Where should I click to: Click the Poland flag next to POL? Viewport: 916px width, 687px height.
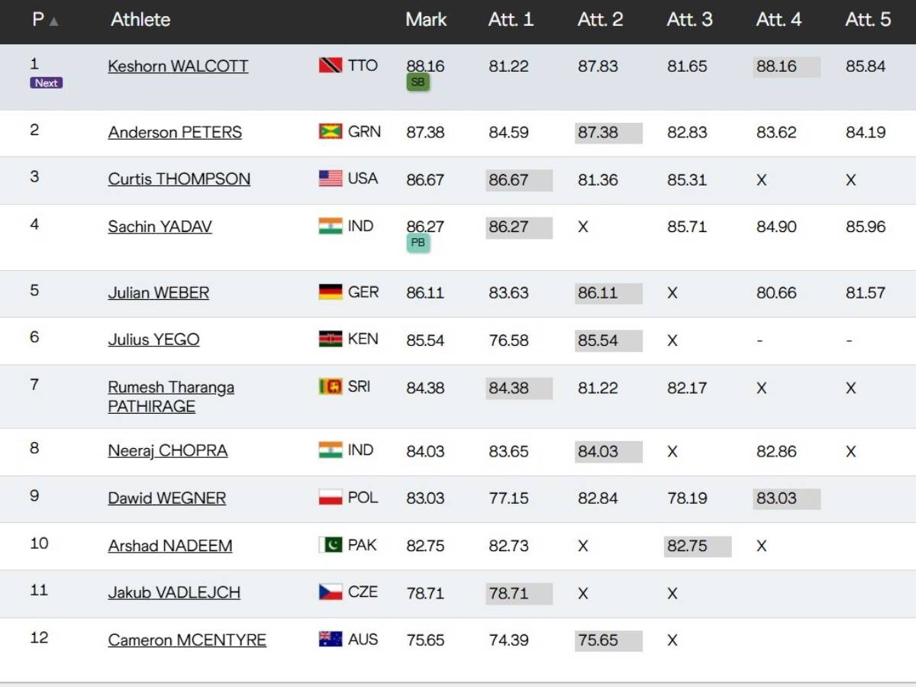click(x=330, y=498)
